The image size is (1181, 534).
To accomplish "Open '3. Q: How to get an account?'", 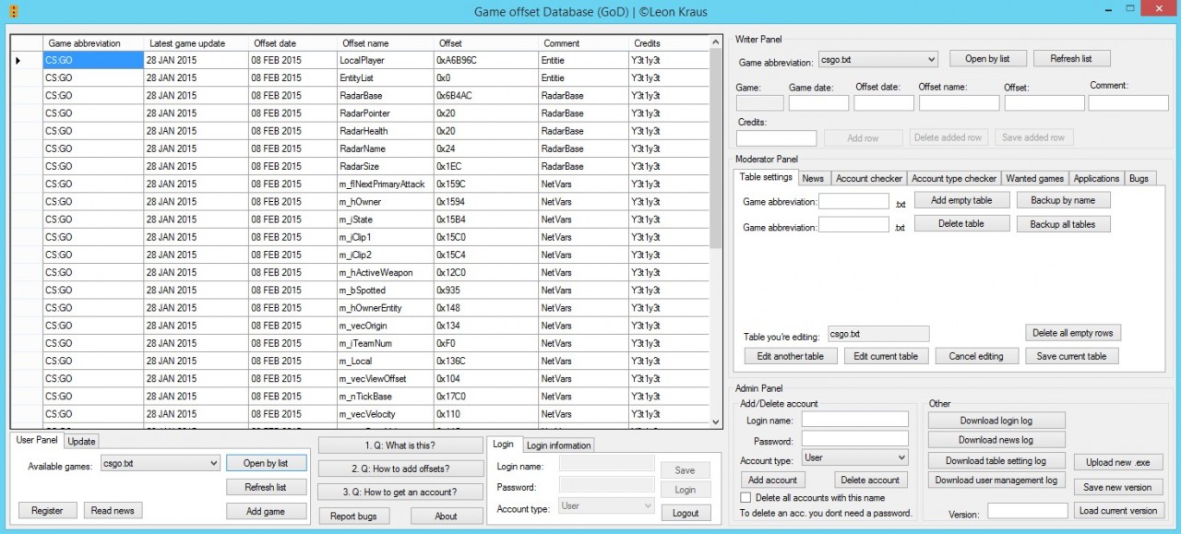I will click(400, 492).
